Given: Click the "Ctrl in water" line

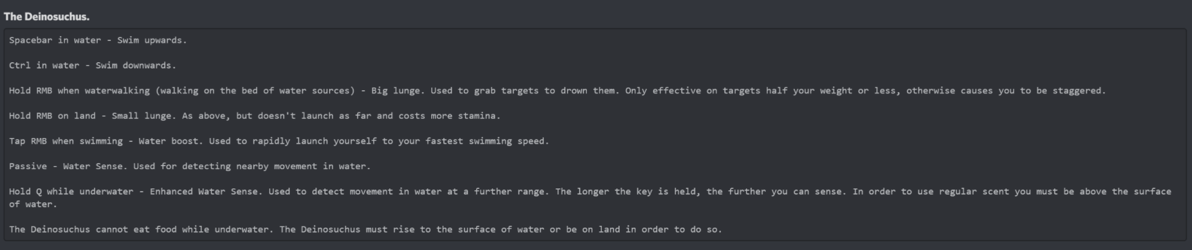Looking at the screenshot, I should coord(44,65).
